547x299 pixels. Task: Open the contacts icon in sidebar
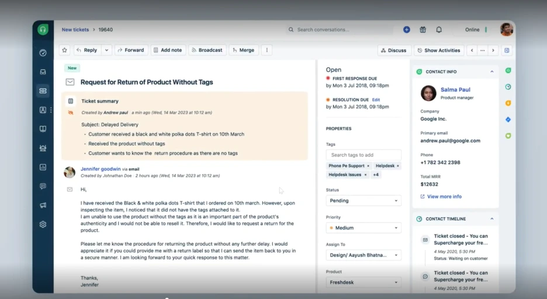(43, 110)
